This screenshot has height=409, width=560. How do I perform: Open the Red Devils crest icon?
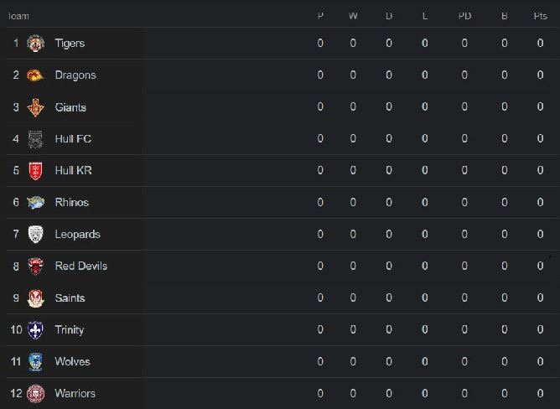(x=36, y=267)
